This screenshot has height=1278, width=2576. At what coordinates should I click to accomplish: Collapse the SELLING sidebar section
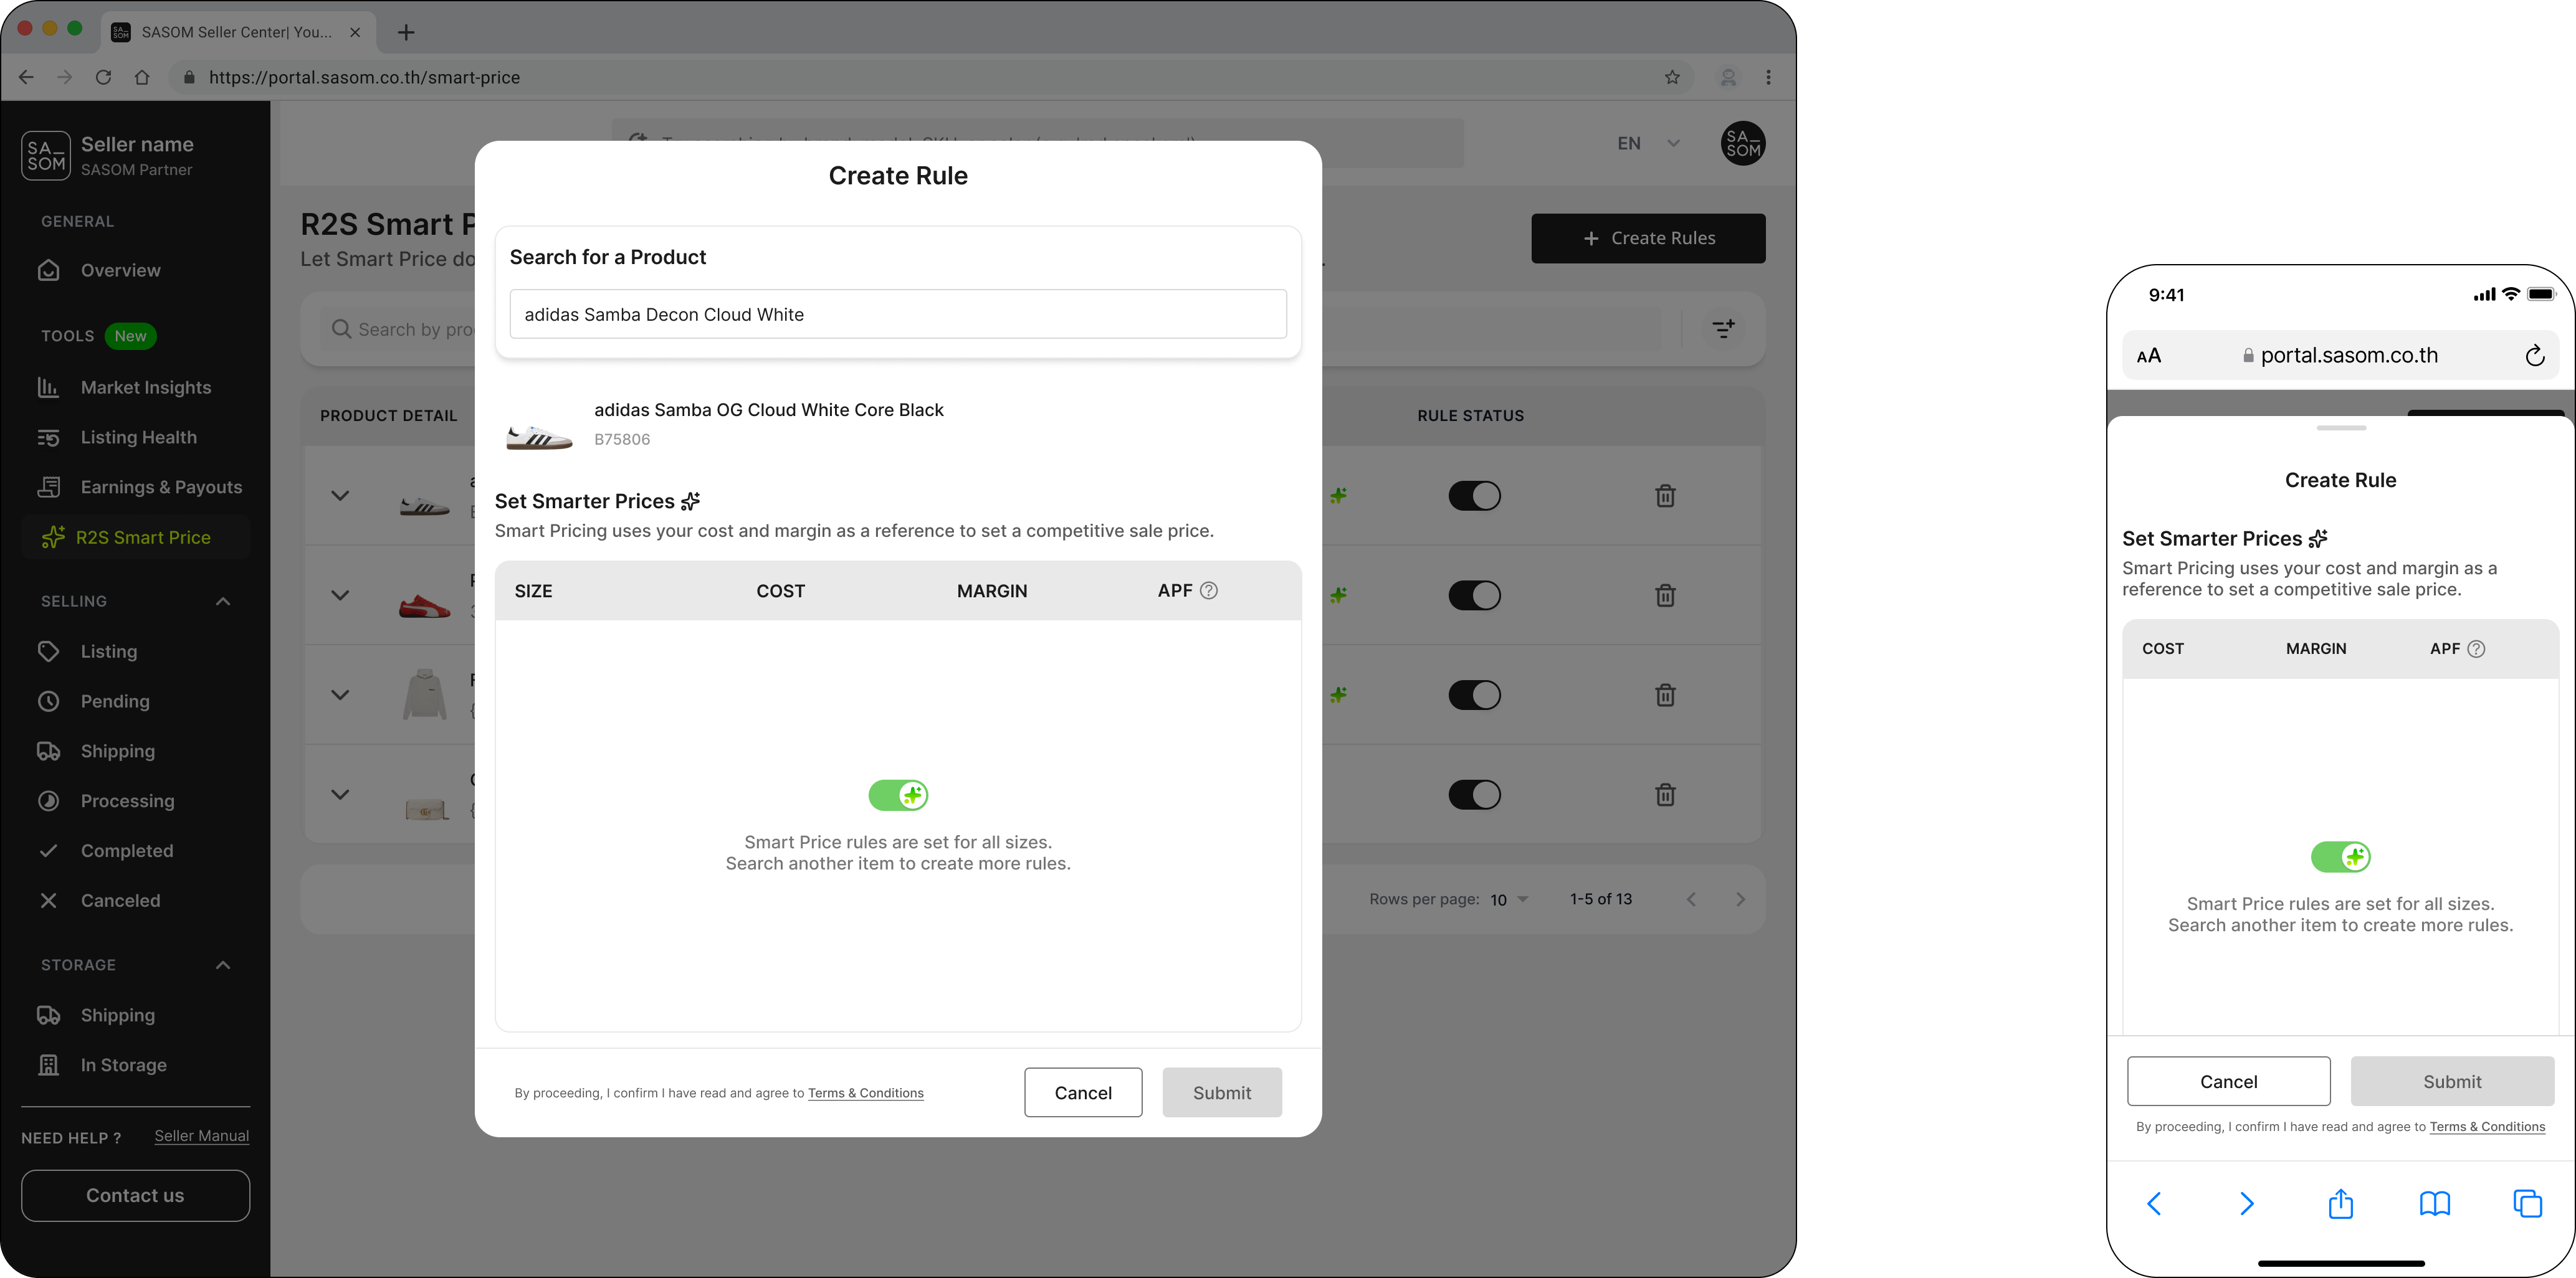223,602
